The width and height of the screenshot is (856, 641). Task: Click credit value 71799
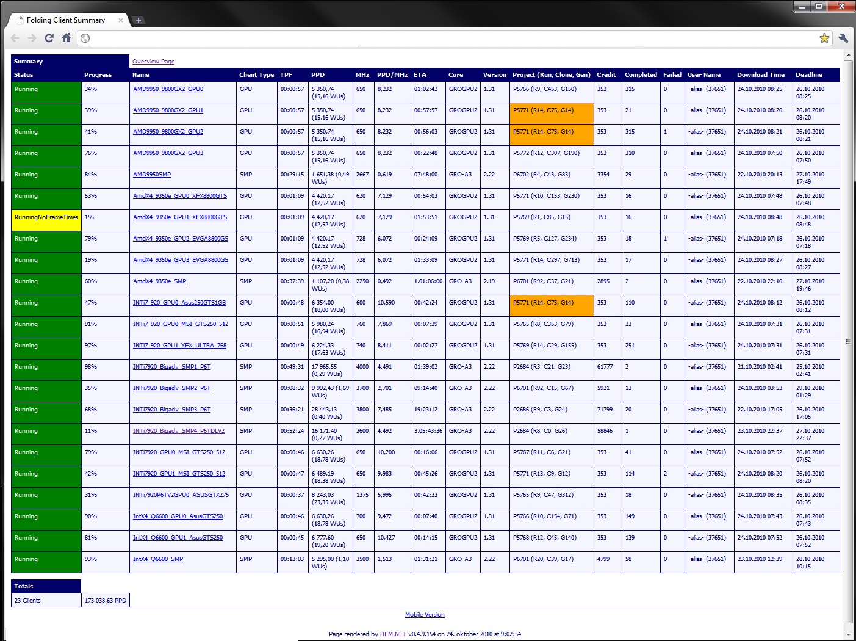click(x=605, y=410)
